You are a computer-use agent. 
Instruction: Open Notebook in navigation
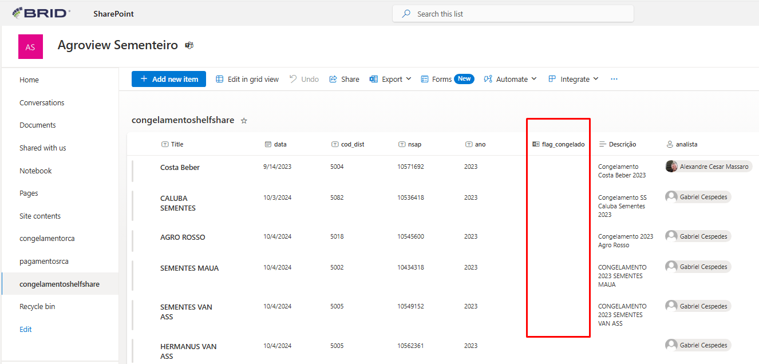point(35,171)
